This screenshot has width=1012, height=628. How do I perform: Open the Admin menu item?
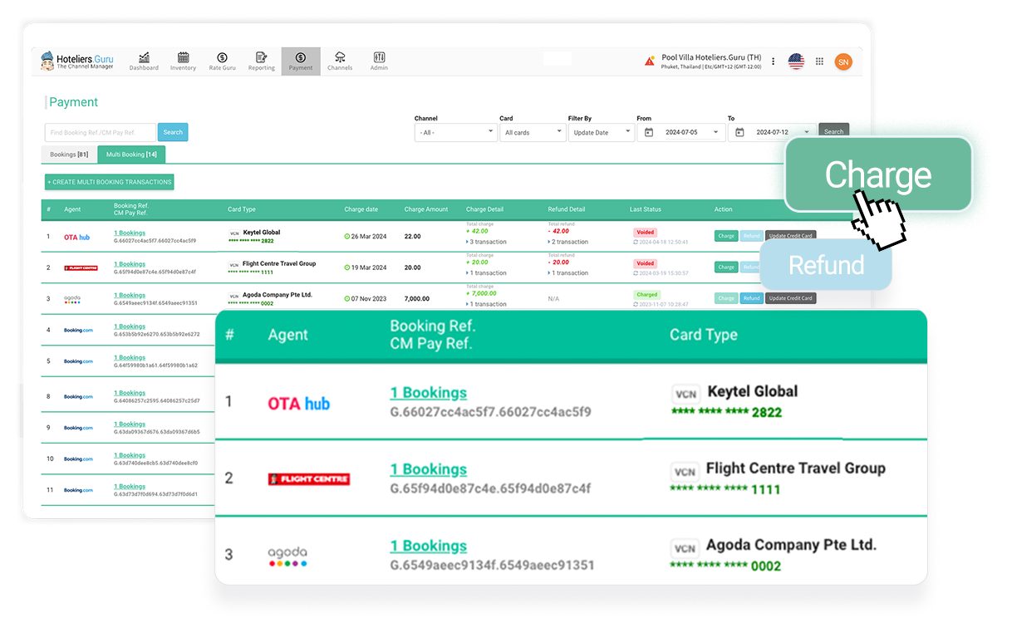tap(379, 61)
